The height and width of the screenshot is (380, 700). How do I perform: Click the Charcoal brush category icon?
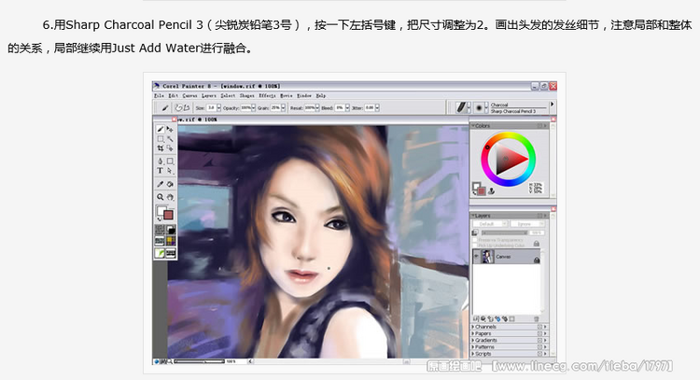[461, 107]
